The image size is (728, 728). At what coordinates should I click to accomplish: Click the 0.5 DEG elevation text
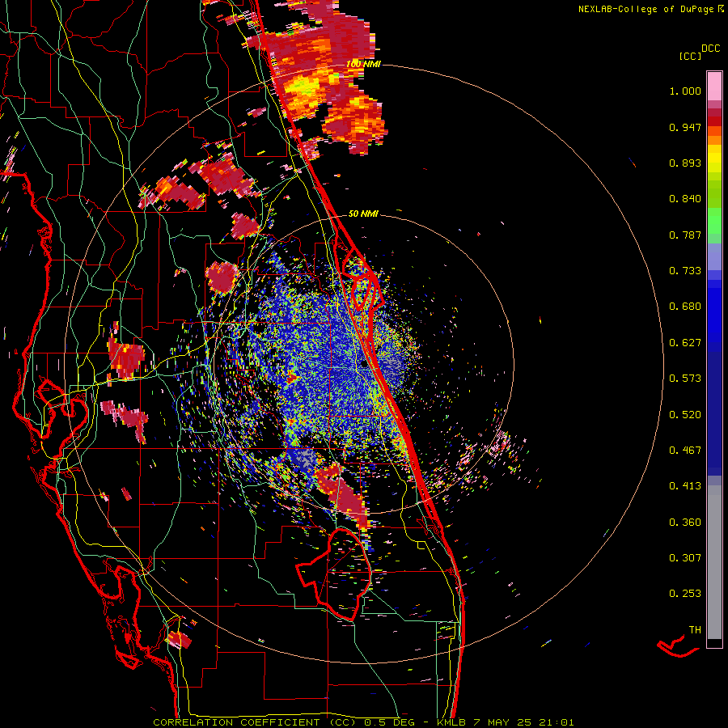(390, 722)
